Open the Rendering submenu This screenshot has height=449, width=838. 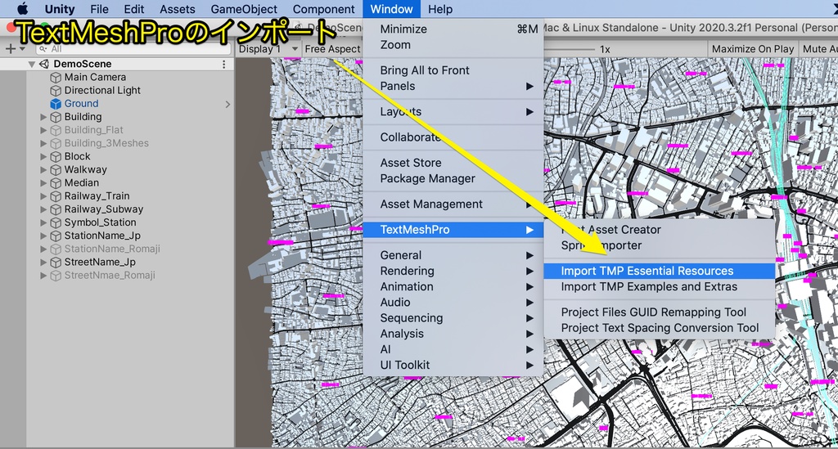pos(453,271)
